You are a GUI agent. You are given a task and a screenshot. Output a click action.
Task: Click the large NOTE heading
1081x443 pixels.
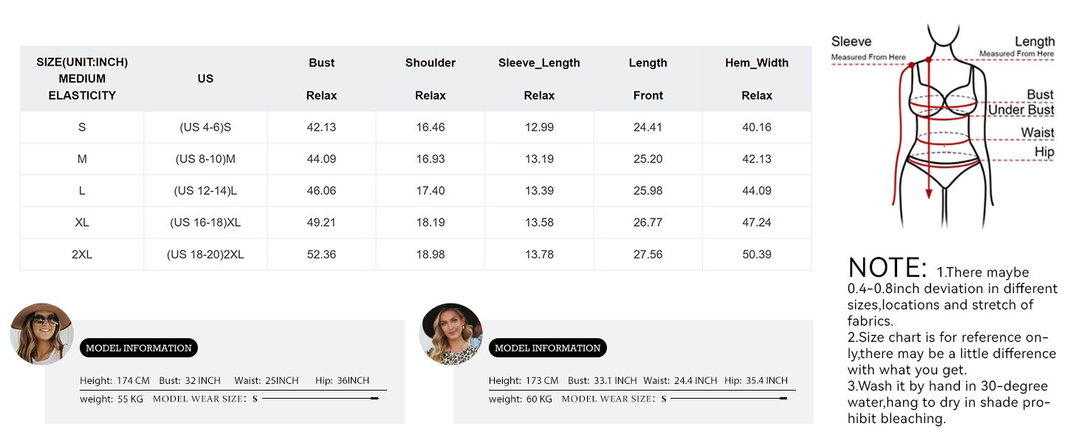(888, 267)
